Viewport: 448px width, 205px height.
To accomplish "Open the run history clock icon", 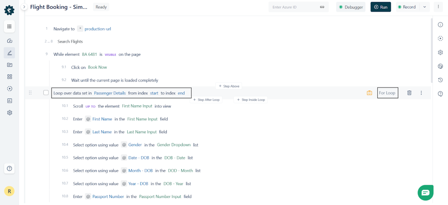I will (x=440, y=80).
